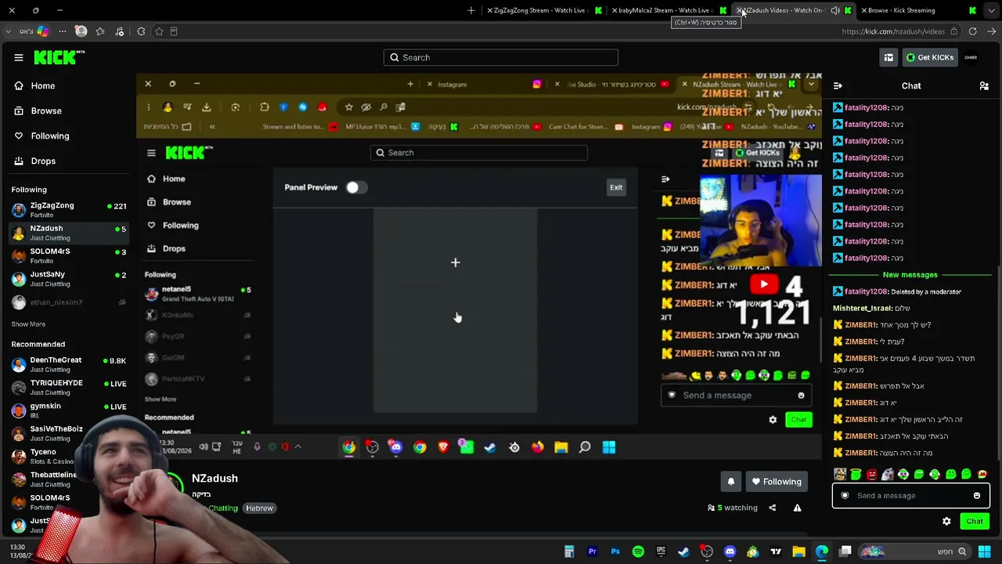Click the Hebrew language tag
The height and width of the screenshot is (564, 1002).
259,508
